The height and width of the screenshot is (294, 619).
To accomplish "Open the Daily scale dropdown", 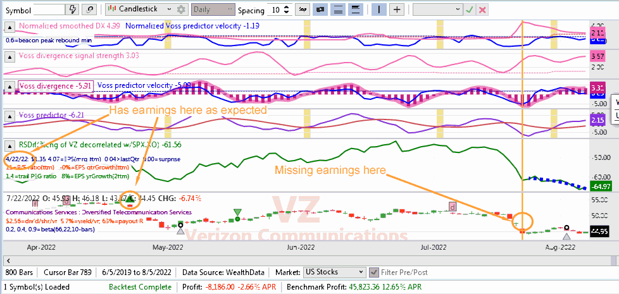I will [x=213, y=9].
